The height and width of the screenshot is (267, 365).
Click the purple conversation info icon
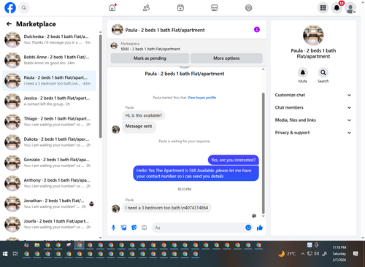(257, 29)
